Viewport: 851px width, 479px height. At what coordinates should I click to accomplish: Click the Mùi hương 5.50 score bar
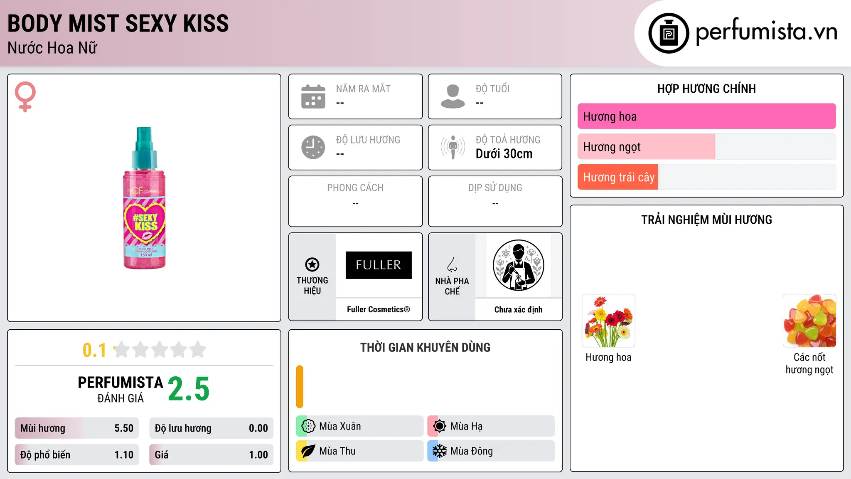point(77,428)
